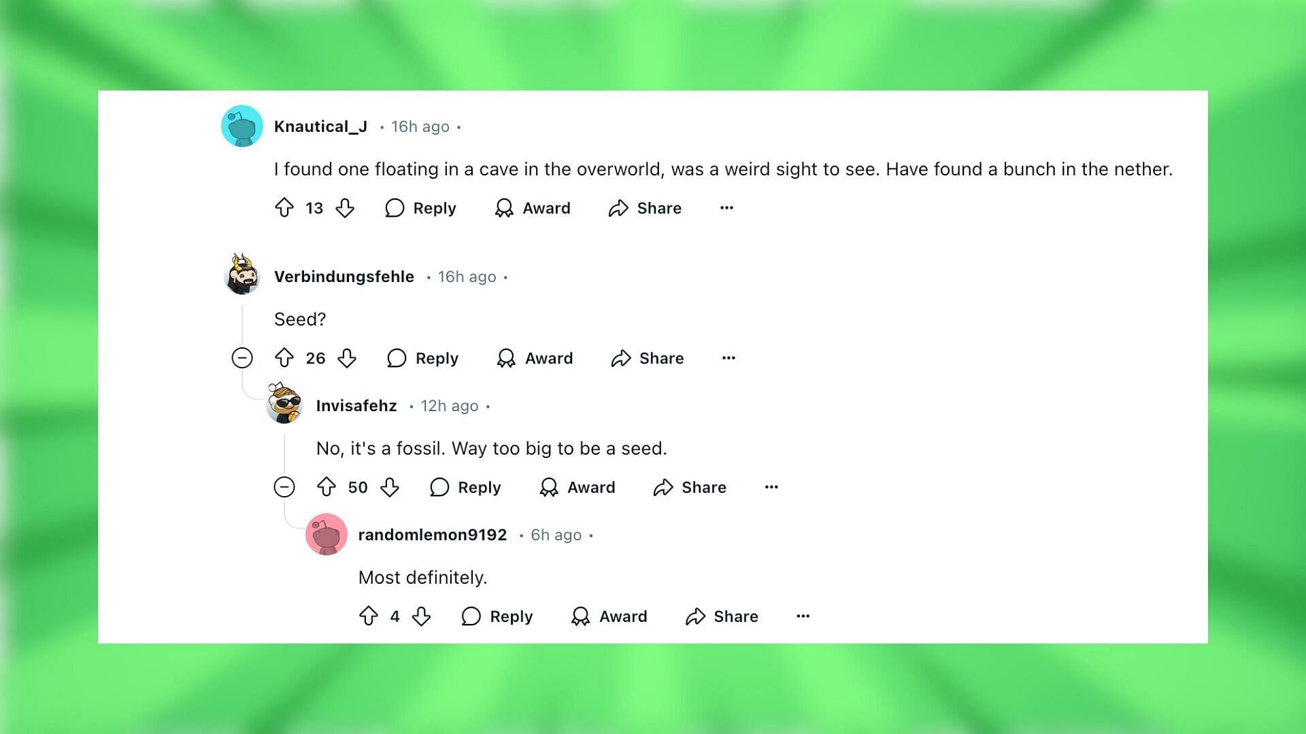Collapse the Invisafehz reply thread
The image size is (1306, 734).
pyautogui.click(x=284, y=487)
